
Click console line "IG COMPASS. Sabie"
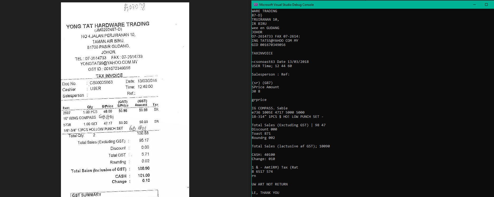point(270,108)
